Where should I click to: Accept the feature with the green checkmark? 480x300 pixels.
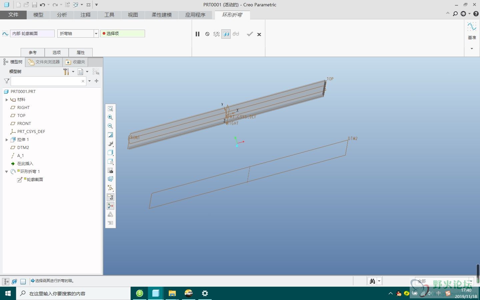point(250,34)
